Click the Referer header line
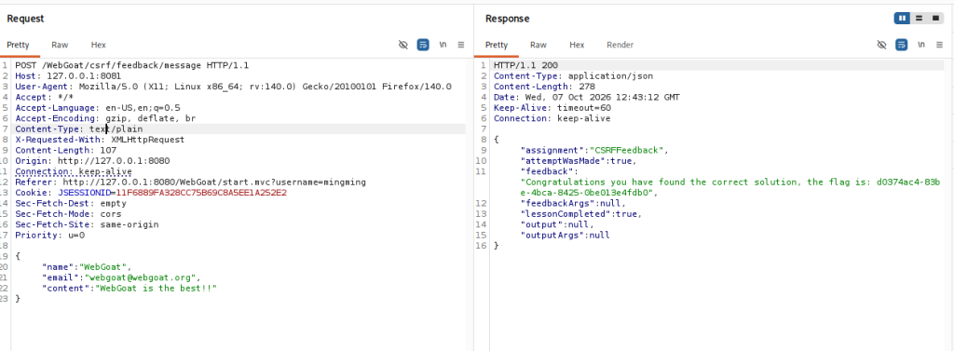954x351 pixels. tap(190, 182)
